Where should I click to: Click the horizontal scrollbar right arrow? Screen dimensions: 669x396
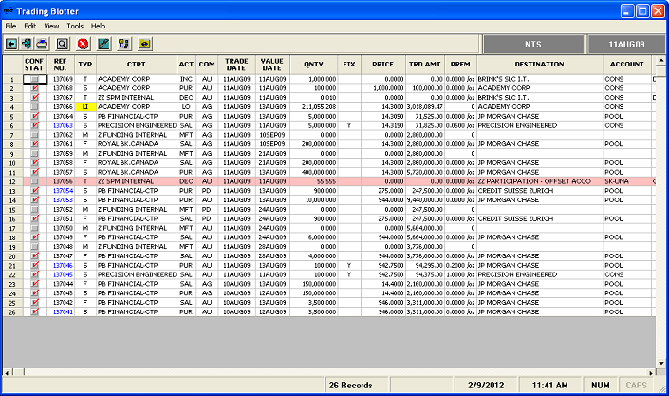[x=652, y=372]
